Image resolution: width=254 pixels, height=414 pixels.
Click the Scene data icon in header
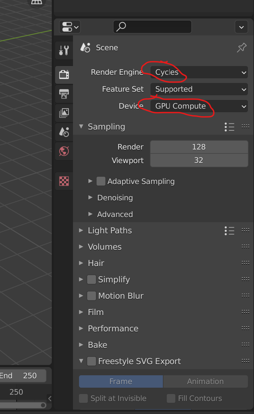[x=85, y=48]
